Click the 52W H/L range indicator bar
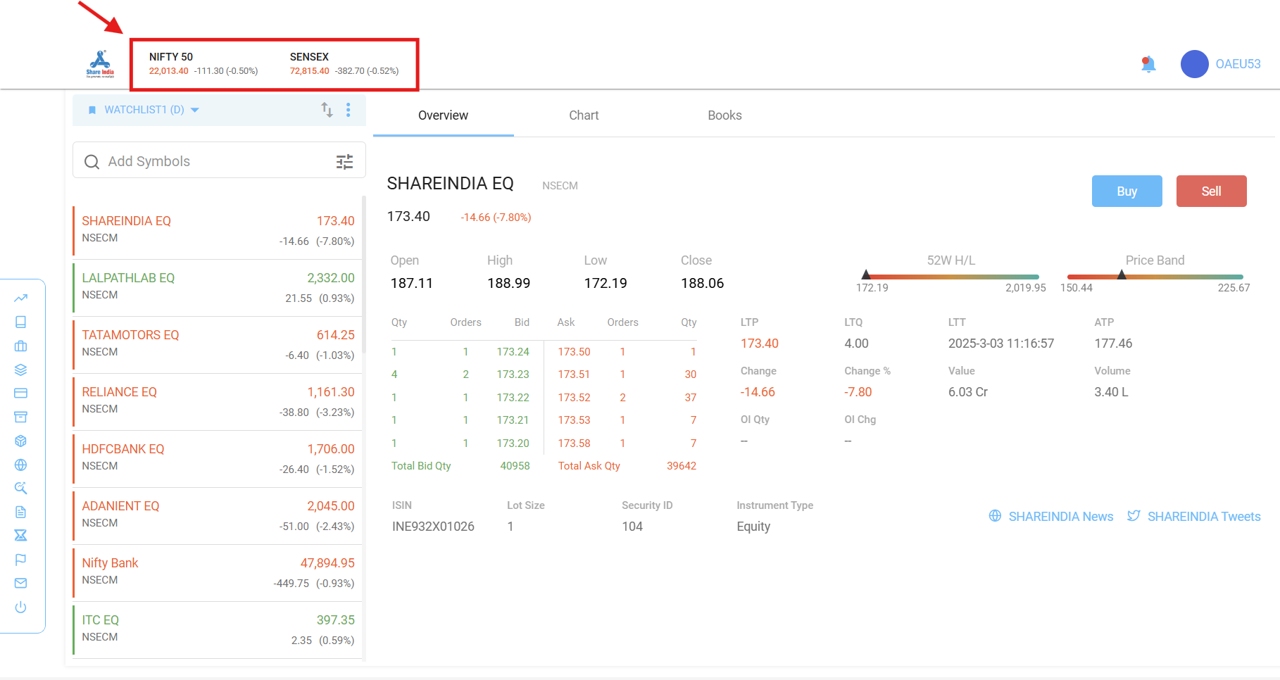1280x680 pixels. click(x=950, y=277)
